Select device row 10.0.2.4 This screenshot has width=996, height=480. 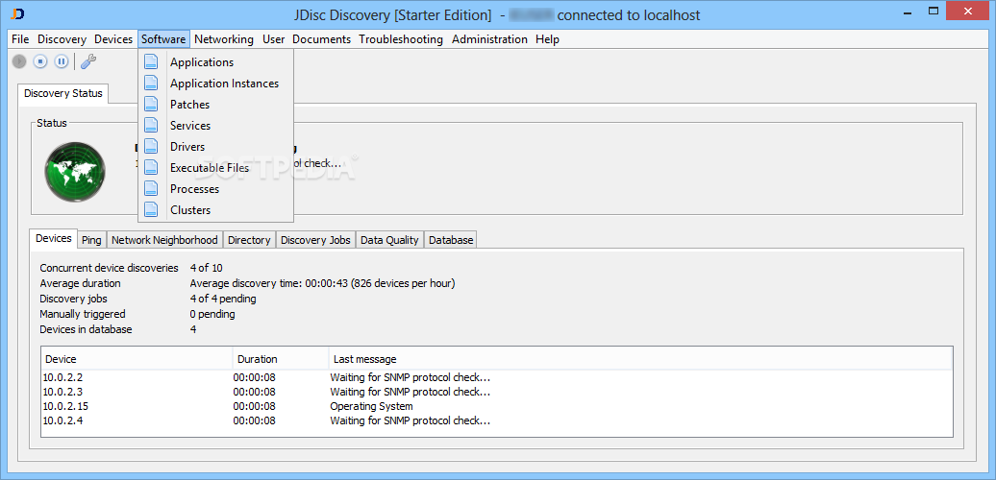tap(497, 420)
